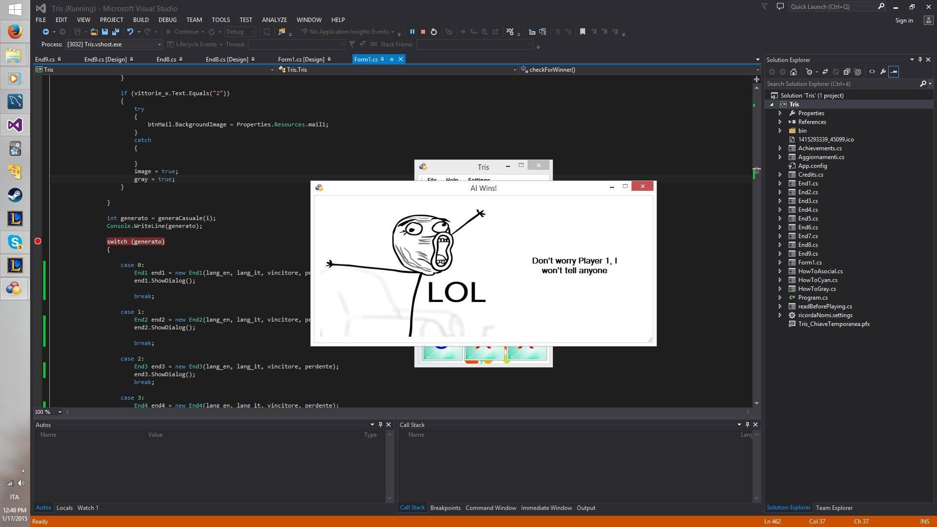Image resolution: width=937 pixels, height=527 pixels.
Task: Switch to the Team Explorer tab
Action: (834, 508)
